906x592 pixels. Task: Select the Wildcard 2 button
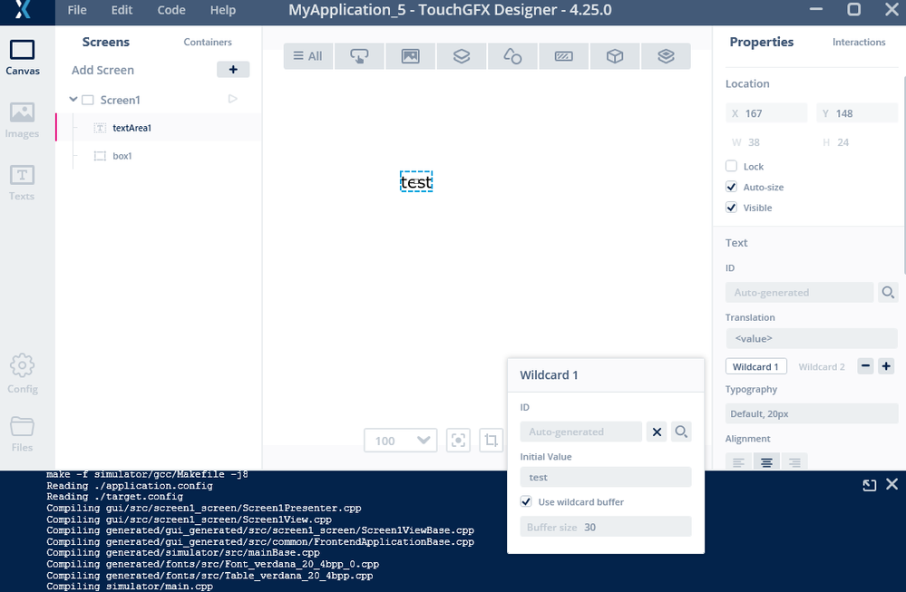(821, 367)
